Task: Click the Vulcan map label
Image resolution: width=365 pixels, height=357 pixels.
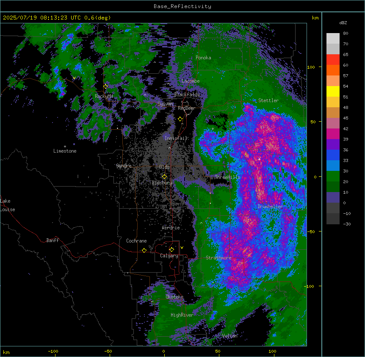Action: tap(230, 336)
